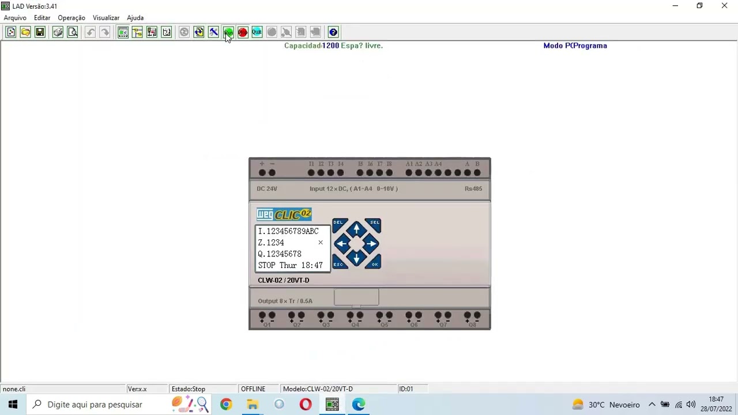Viewport: 738px width, 415px height.
Task: Click ESC key on CLIC02 keypad
Action: [338, 263]
